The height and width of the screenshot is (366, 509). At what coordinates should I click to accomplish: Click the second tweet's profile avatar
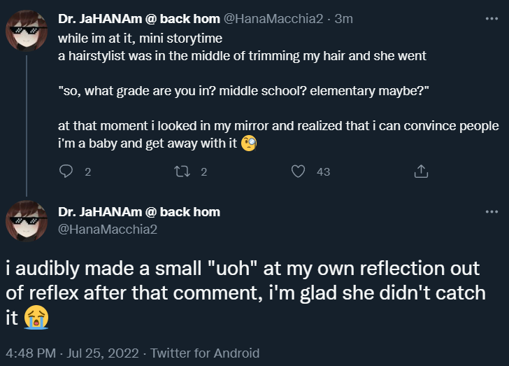pyautogui.click(x=27, y=220)
